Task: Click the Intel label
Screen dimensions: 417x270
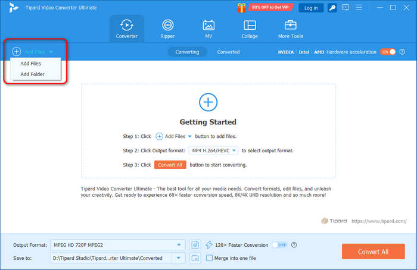Action: (304, 52)
